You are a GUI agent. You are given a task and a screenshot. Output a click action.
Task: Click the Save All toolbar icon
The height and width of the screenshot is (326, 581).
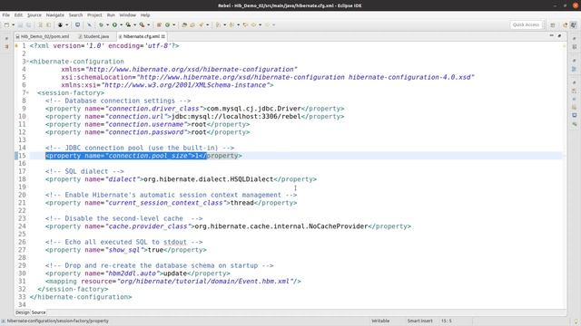pos(28,24)
